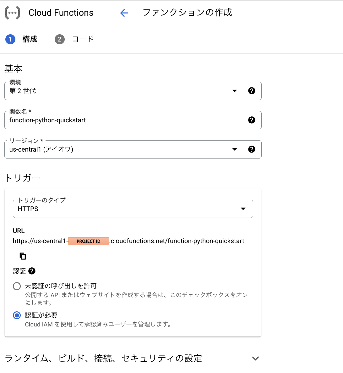Click the 公開する API description text
This screenshot has height=373, width=343.
pyautogui.click(x=137, y=299)
